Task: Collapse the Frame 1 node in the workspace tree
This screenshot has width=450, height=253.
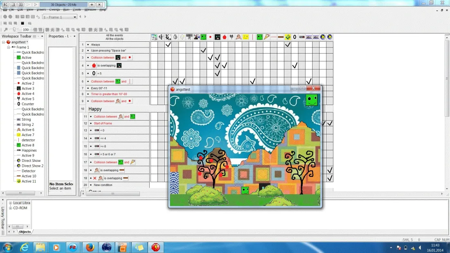Action: tap(9, 47)
